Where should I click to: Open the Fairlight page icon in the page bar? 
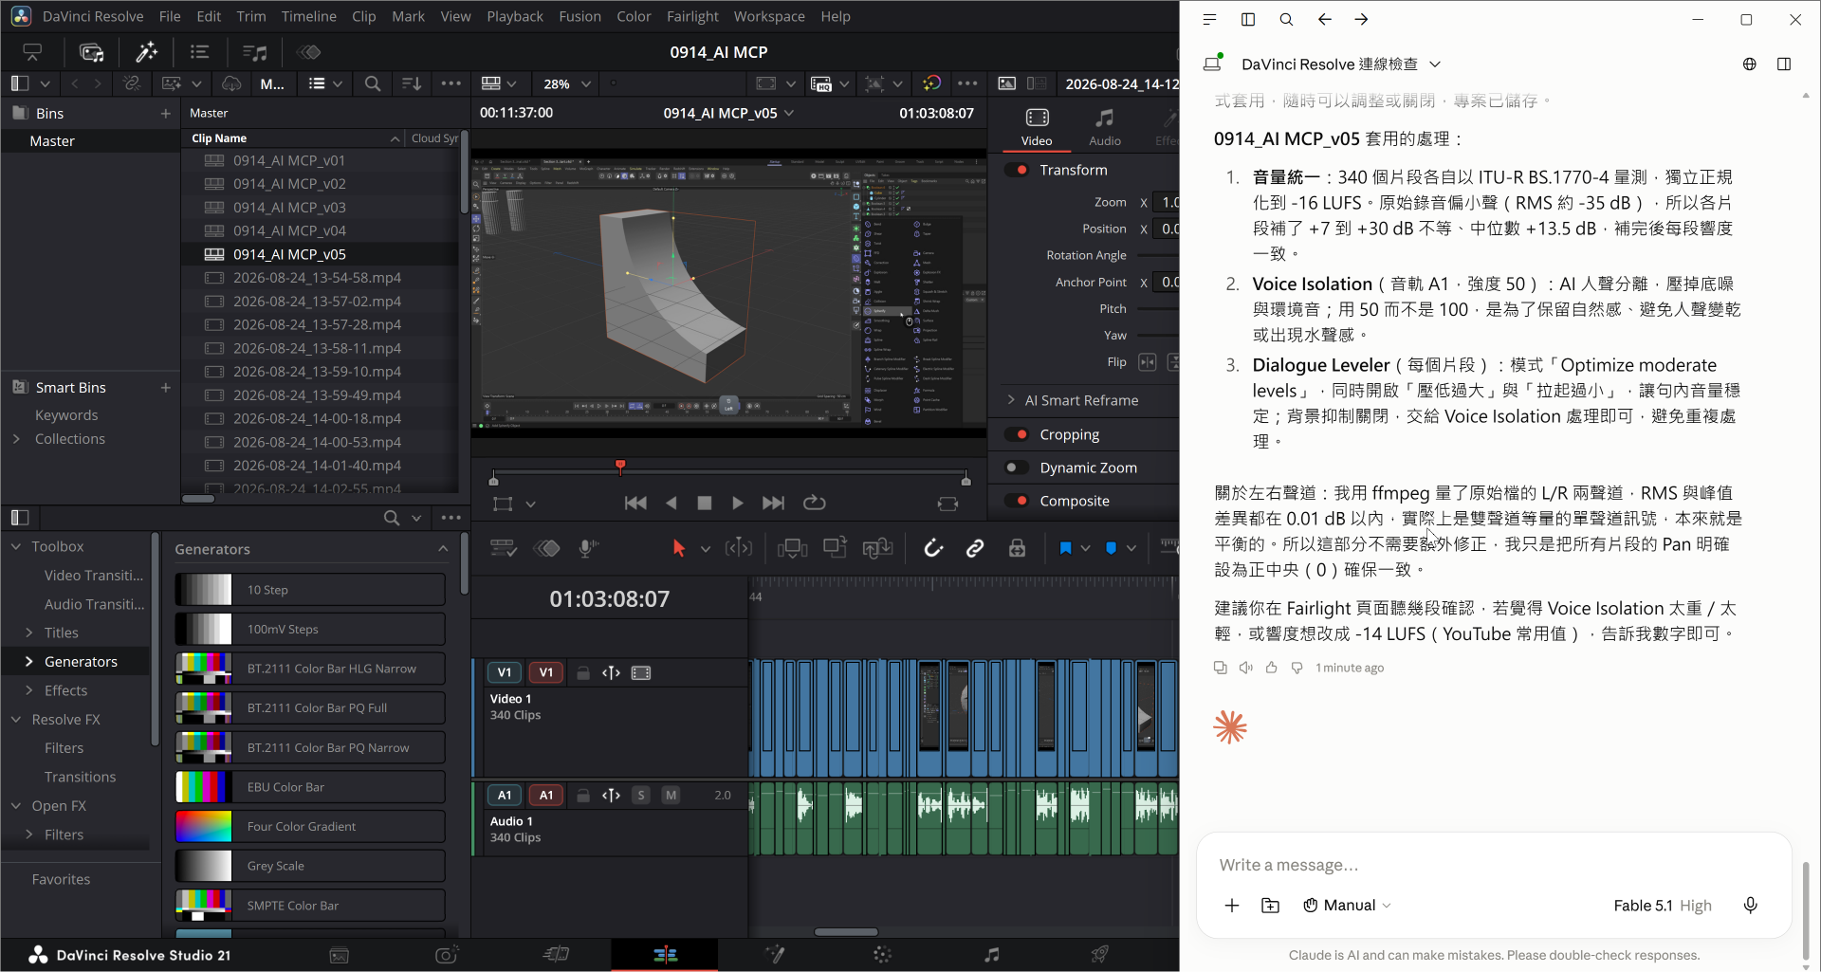(991, 954)
